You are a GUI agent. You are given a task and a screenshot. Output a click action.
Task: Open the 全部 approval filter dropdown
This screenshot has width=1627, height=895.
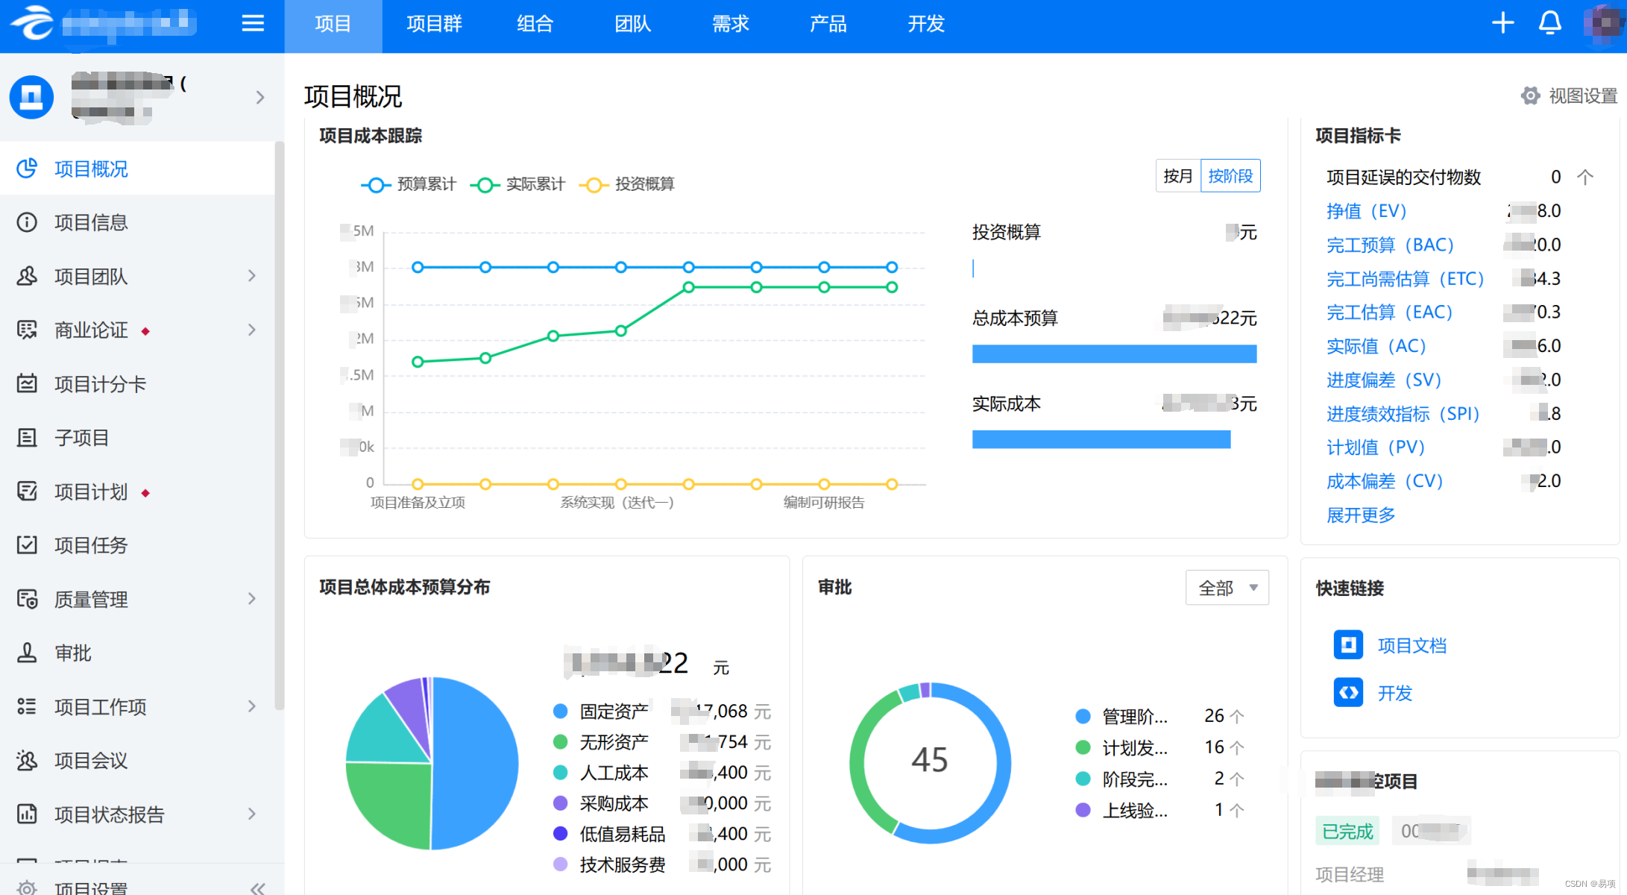pyautogui.click(x=1227, y=588)
